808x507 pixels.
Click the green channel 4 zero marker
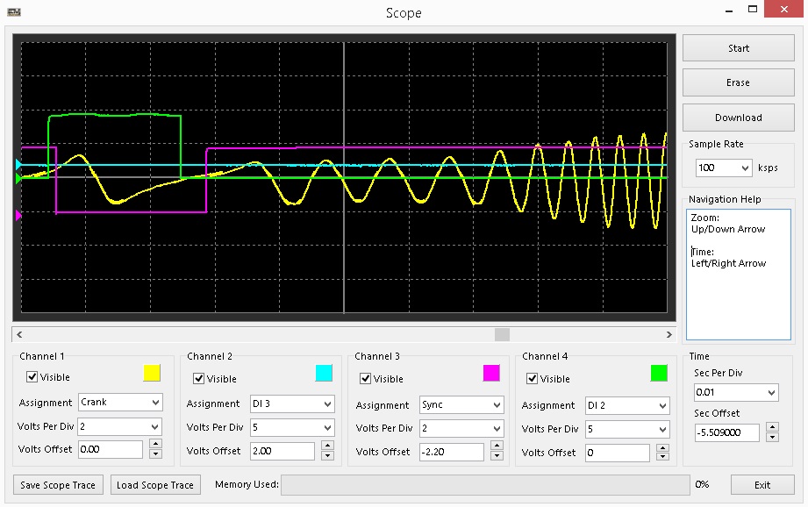pyautogui.click(x=18, y=179)
